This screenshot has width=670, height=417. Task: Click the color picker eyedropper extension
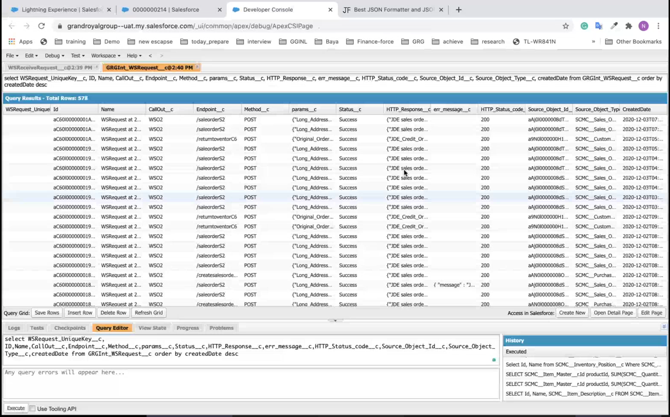tap(614, 26)
